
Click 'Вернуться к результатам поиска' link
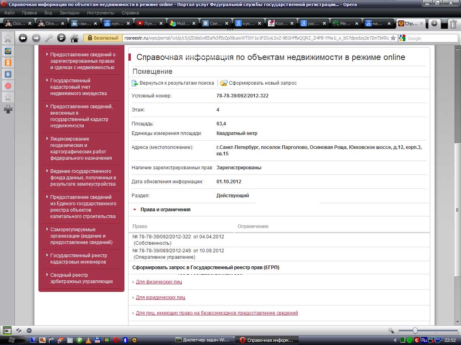tap(176, 83)
